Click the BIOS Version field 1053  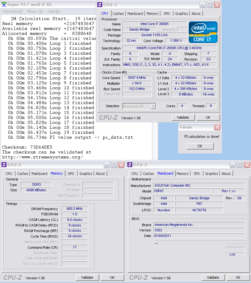199,230
